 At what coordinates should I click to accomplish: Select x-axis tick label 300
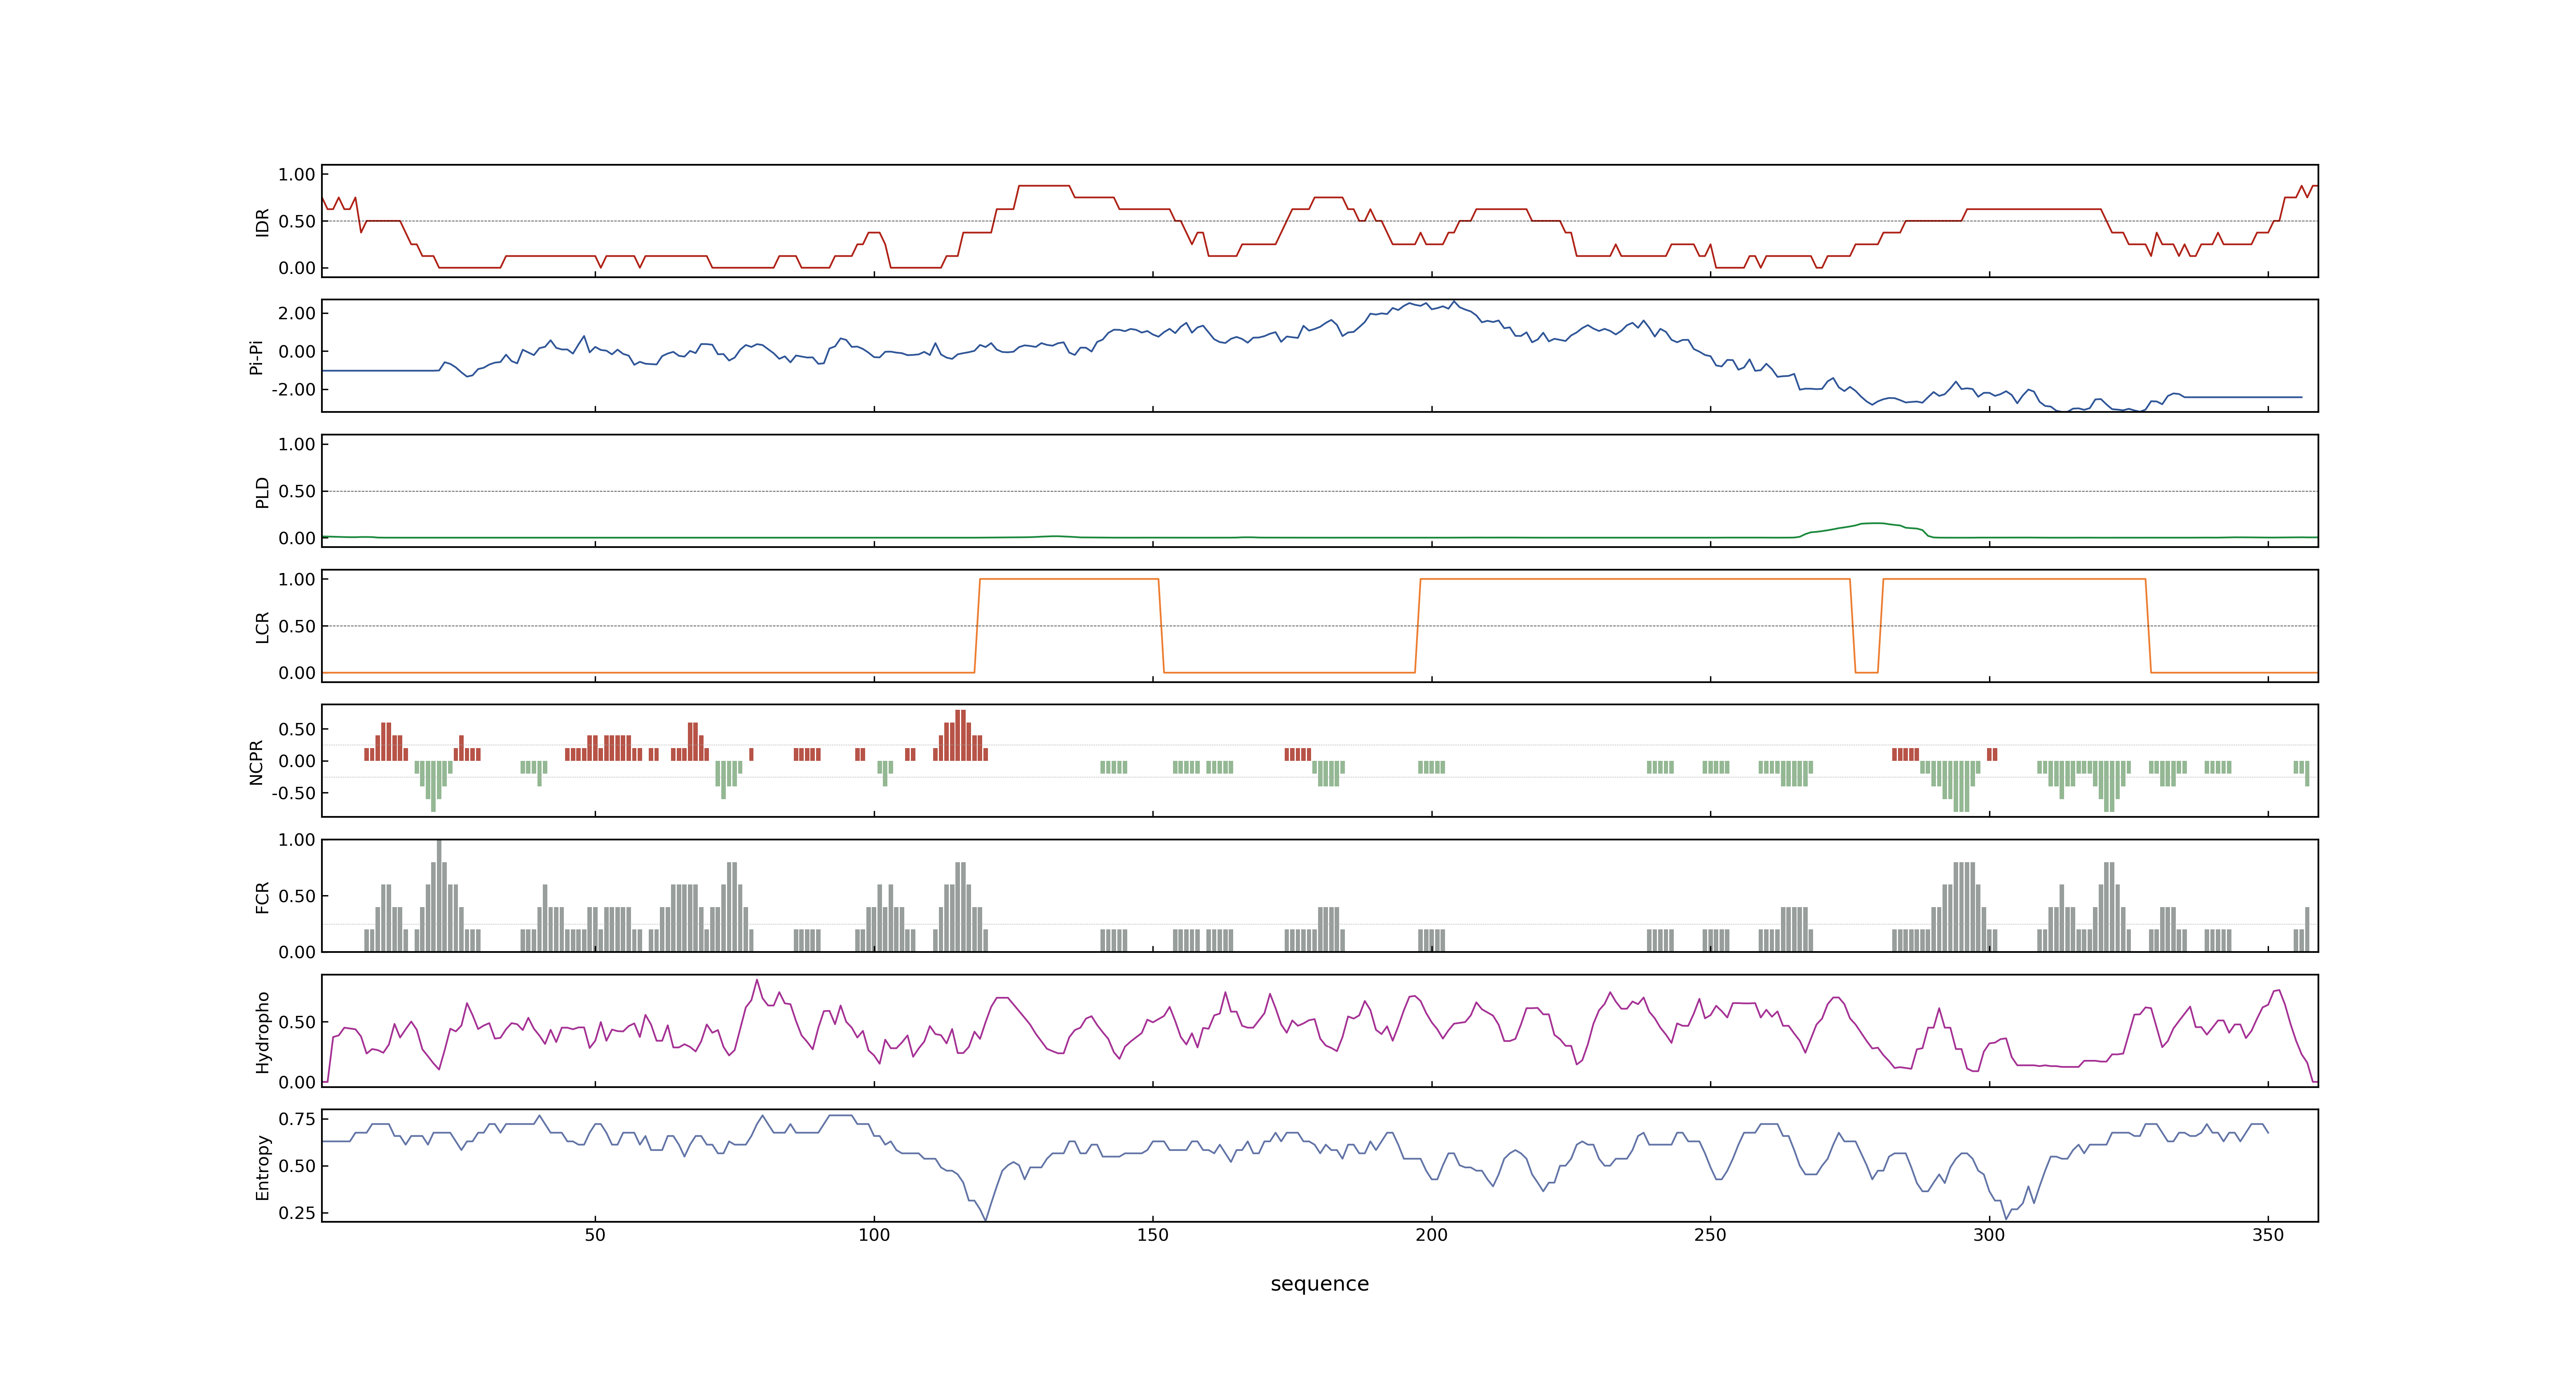pos(1989,1235)
